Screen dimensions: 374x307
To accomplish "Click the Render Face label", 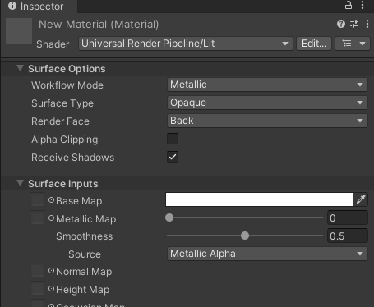I will point(60,121).
